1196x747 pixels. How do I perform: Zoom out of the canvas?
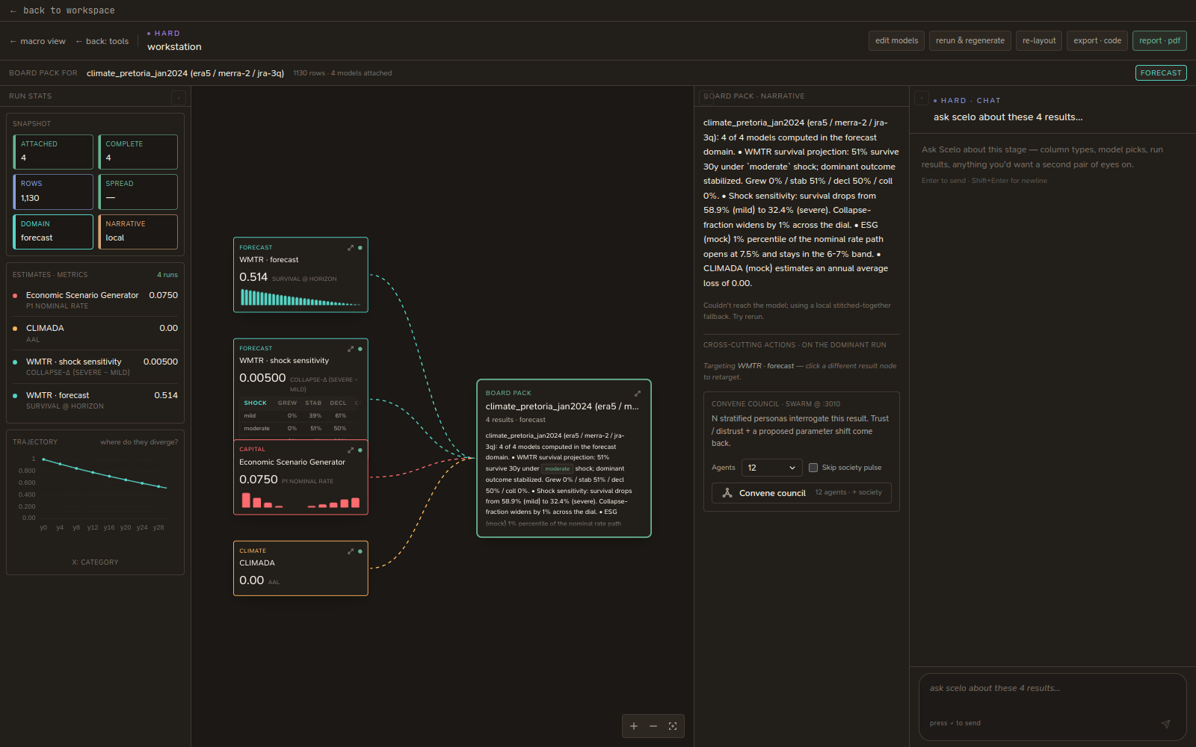(x=653, y=726)
